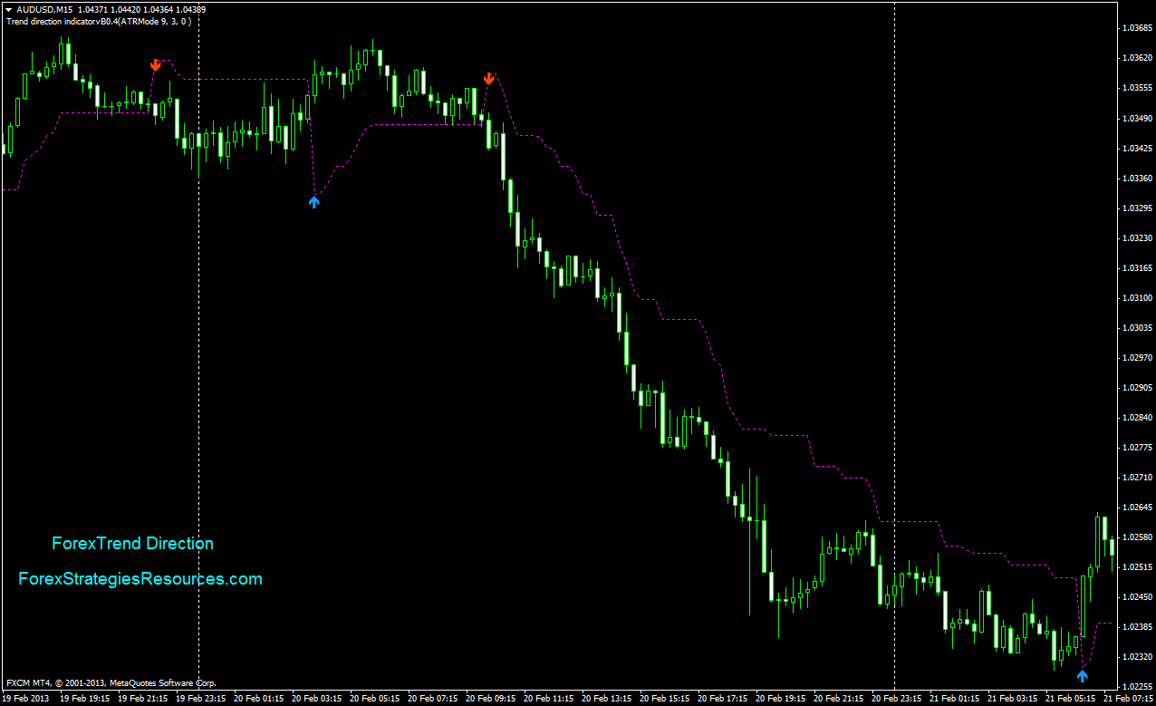Click the 19 Feb 23:15 time label

[x=201, y=699]
